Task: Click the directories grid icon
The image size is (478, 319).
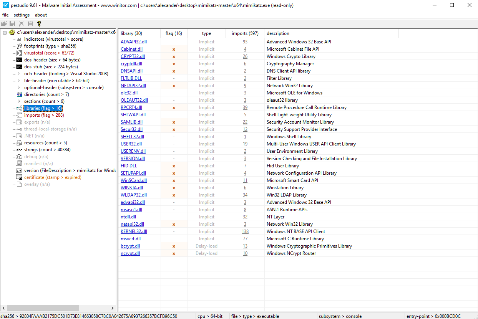Action: pyautogui.click(x=19, y=94)
